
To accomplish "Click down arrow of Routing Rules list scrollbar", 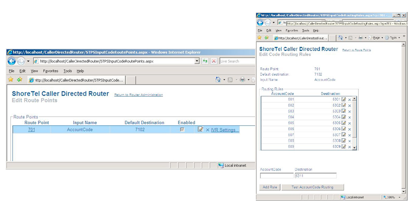I will point(354,148).
